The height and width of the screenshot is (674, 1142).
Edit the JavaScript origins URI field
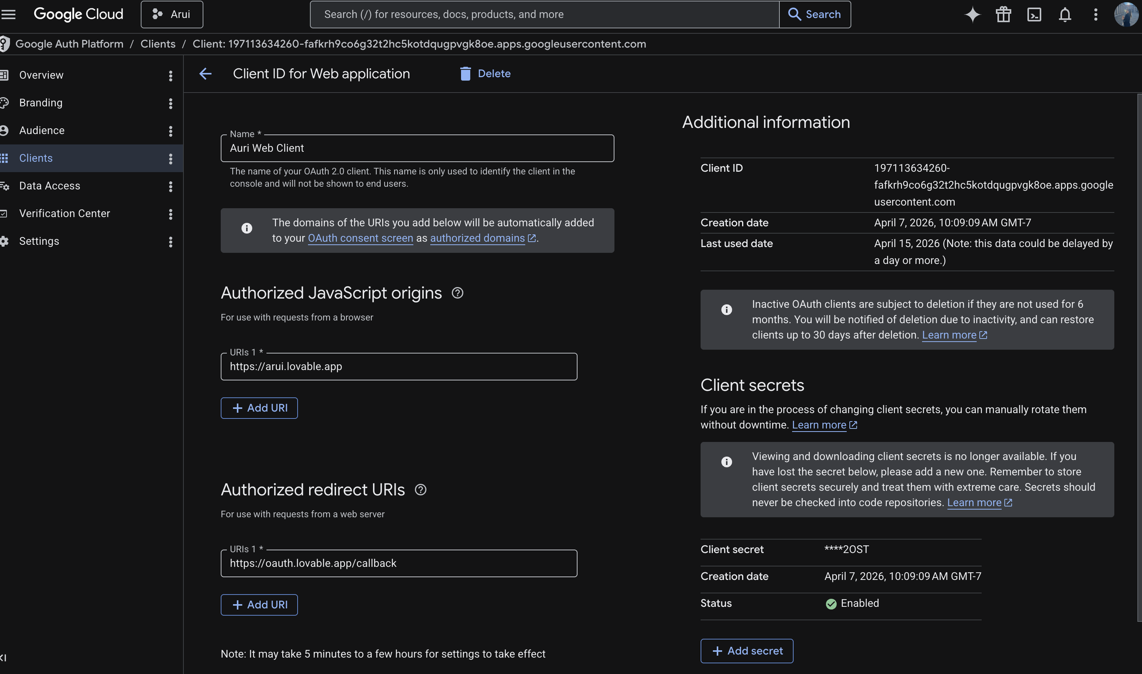(399, 367)
